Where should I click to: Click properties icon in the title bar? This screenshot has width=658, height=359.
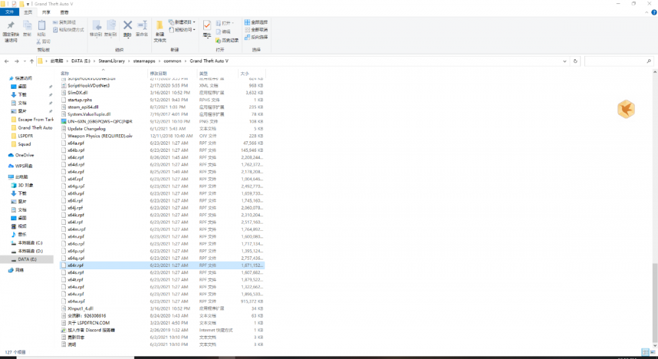(x=14, y=4)
